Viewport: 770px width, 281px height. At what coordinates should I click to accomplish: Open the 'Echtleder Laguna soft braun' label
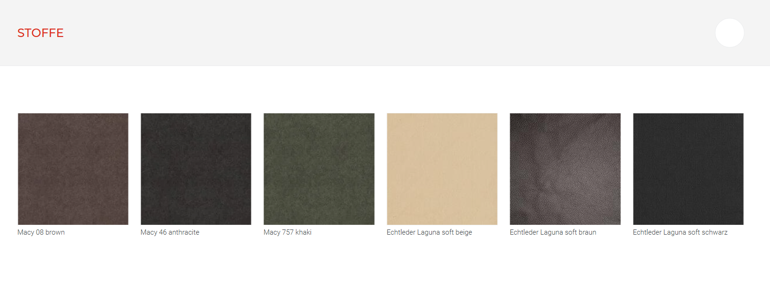pos(553,232)
